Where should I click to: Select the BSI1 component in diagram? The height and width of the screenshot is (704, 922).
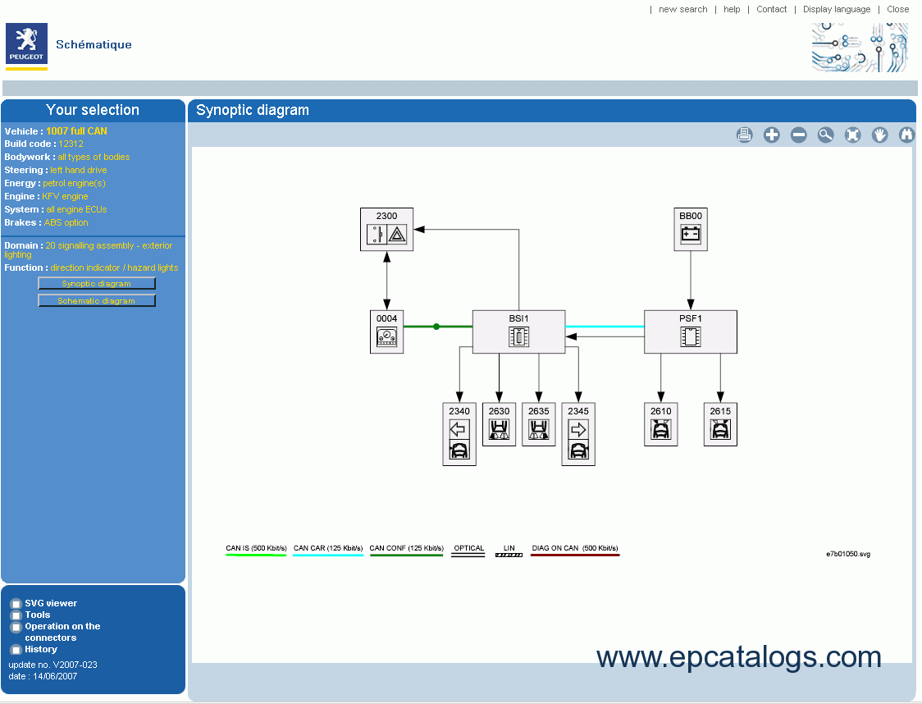(518, 331)
